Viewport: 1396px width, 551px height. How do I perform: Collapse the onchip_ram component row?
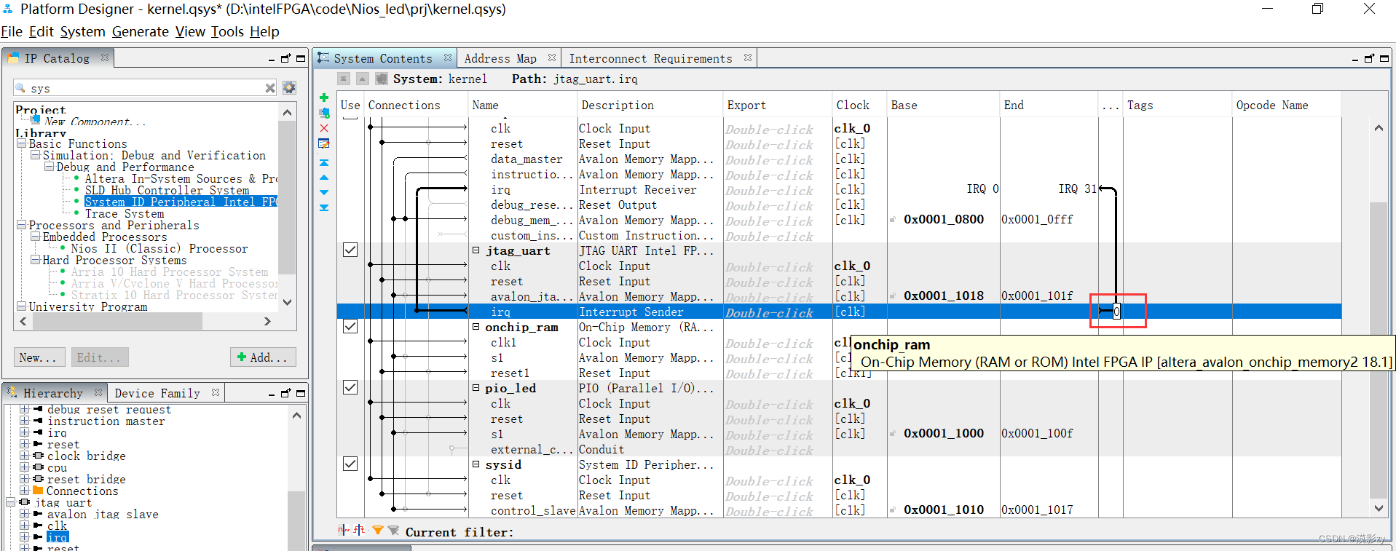pos(476,327)
